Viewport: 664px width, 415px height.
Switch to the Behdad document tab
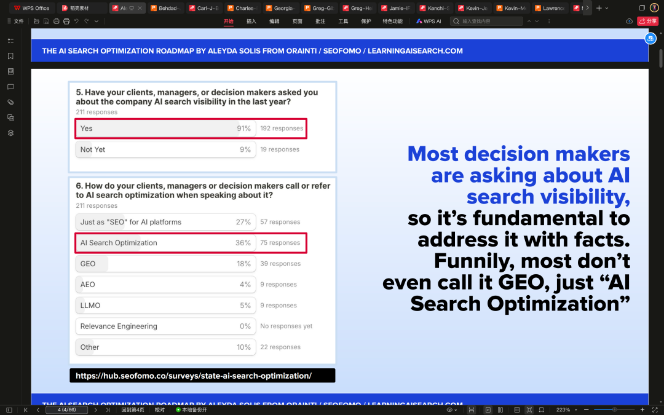pos(165,8)
